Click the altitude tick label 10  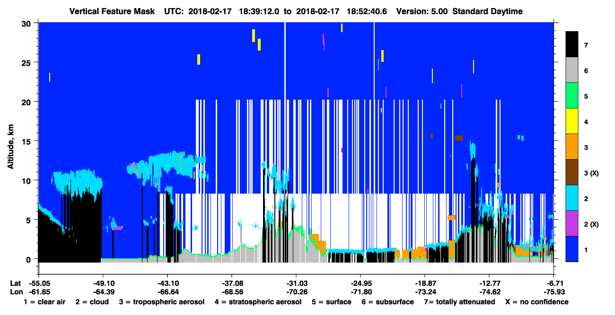[27, 180]
